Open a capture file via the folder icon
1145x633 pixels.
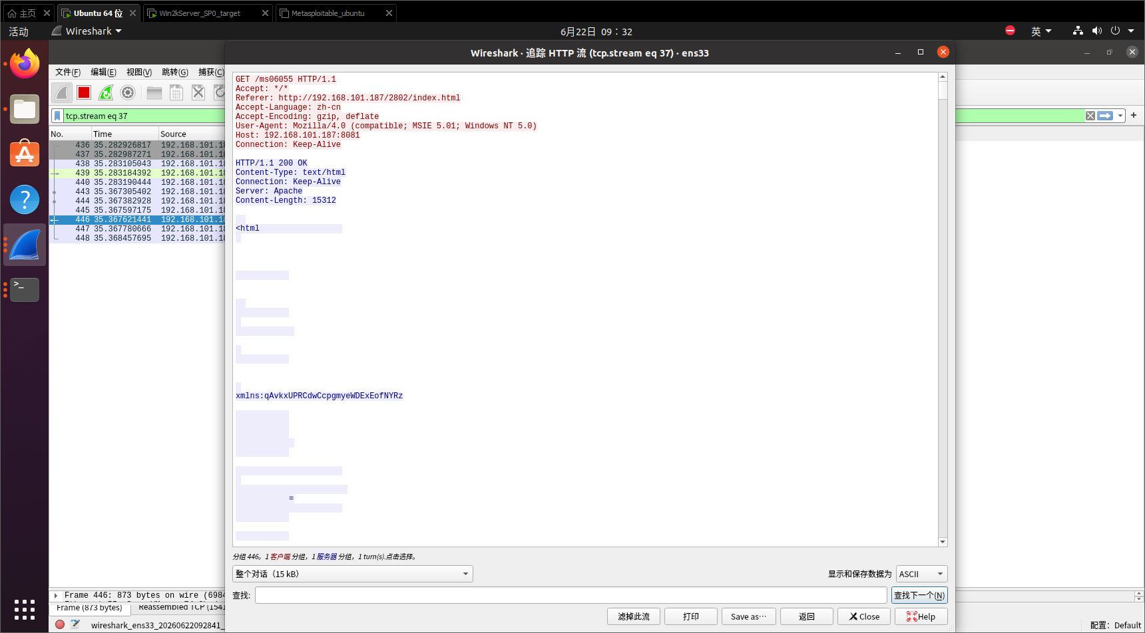[154, 92]
